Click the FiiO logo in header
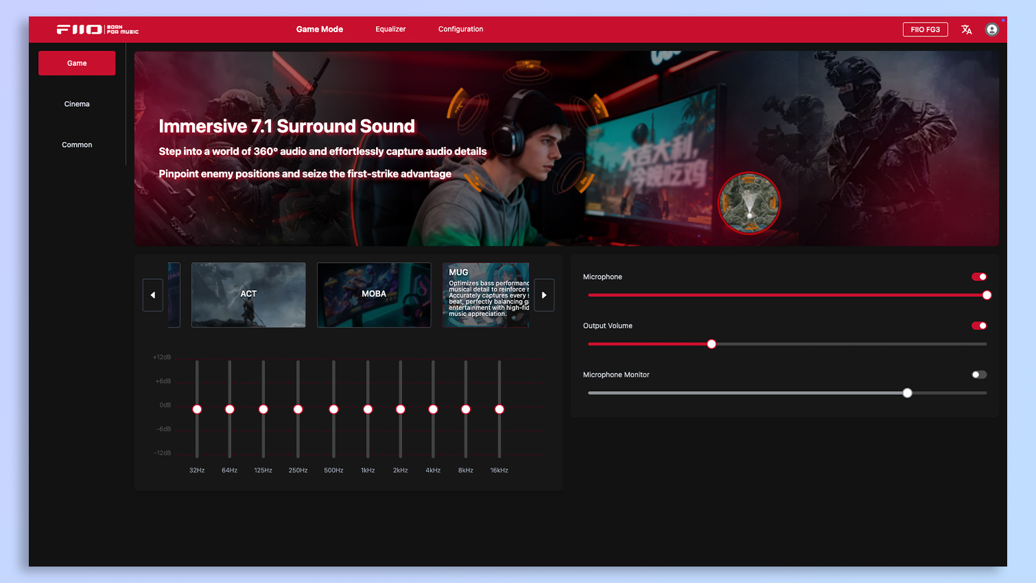The width and height of the screenshot is (1036, 583). pos(97,29)
